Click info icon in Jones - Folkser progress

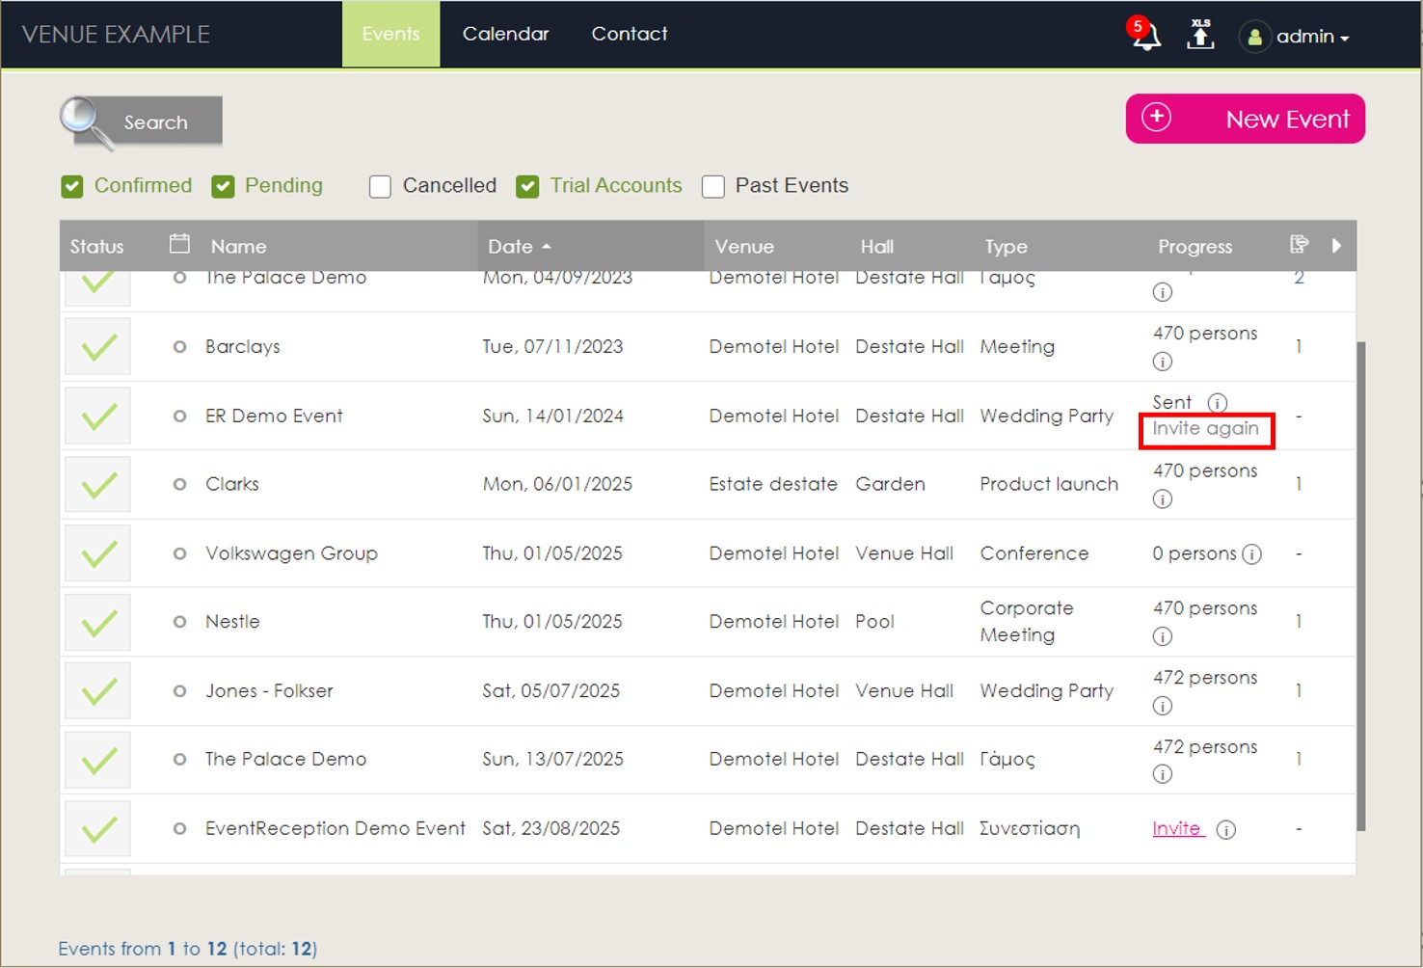[1163, 706]
